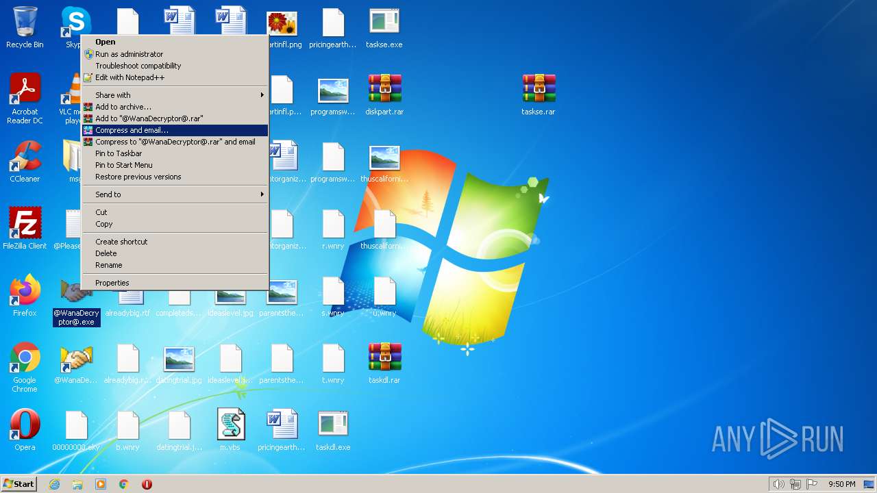
Task: Click the highlighted @WanaDecryptor@.exe label
Action: (x=77, y=317)
